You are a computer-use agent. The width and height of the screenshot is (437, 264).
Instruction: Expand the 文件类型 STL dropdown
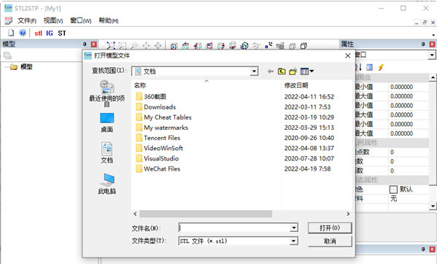[294, 241]
